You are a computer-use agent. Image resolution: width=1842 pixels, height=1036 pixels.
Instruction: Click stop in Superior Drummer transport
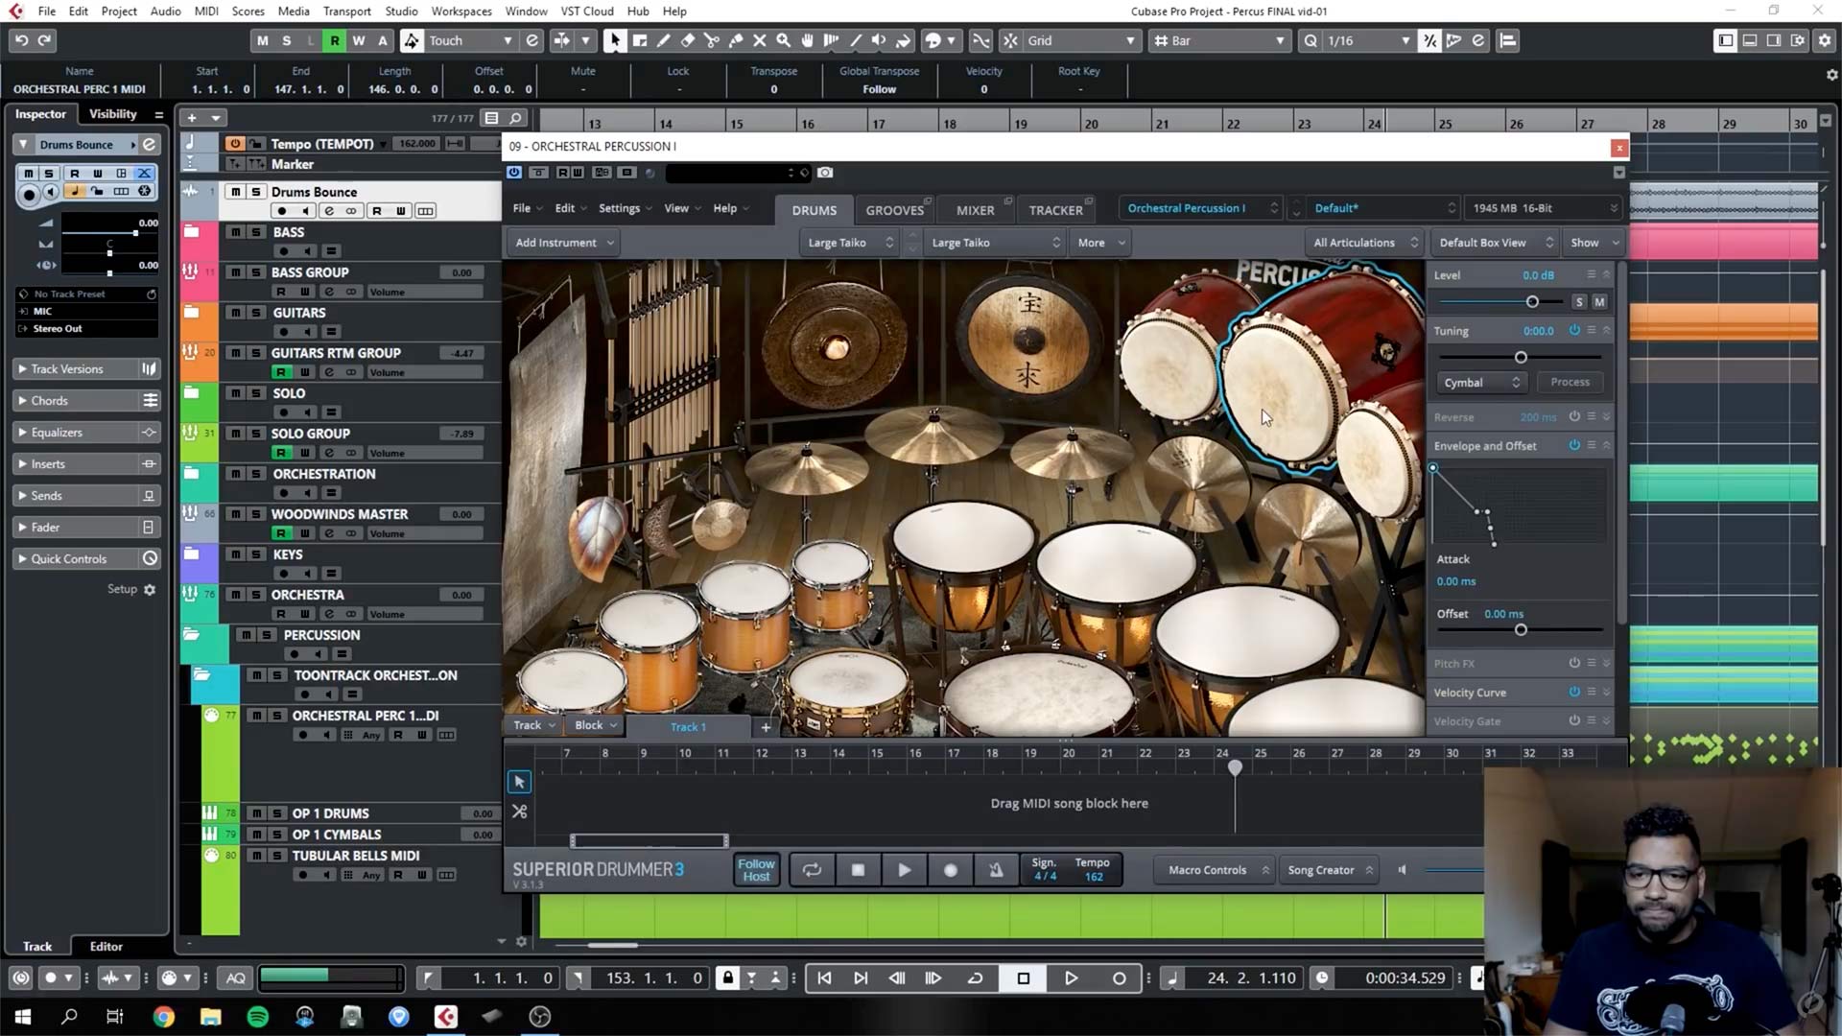point(858,870)
